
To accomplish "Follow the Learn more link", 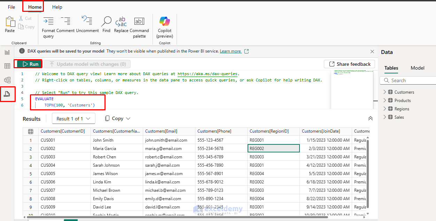I will point(230,51).
